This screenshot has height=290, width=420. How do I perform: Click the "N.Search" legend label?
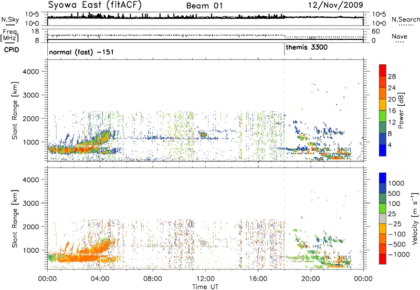point(405,19)
